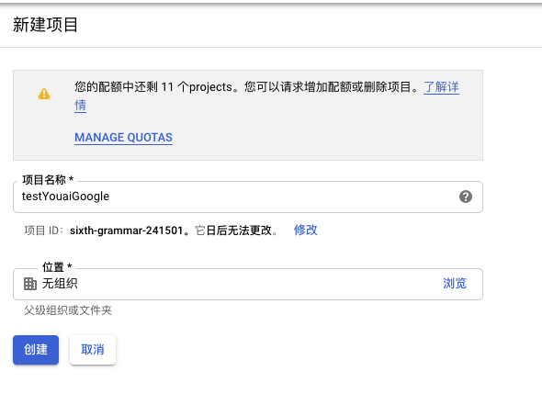Screen dimensions: 542x405
Task: Click 修改 to edit the project ID
Action: coord(306,230)
